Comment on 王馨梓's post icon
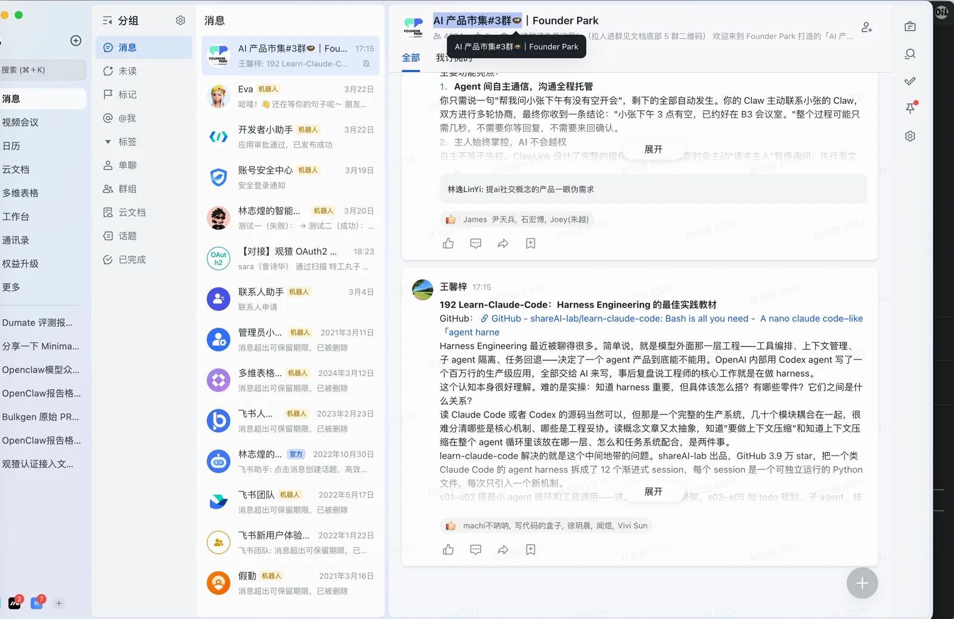The width and height of the screenshot is (954, 619). tap(476, 550)
